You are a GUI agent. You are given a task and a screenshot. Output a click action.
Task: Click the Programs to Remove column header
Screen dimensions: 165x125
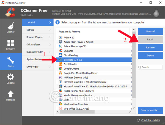pos(93,31)
